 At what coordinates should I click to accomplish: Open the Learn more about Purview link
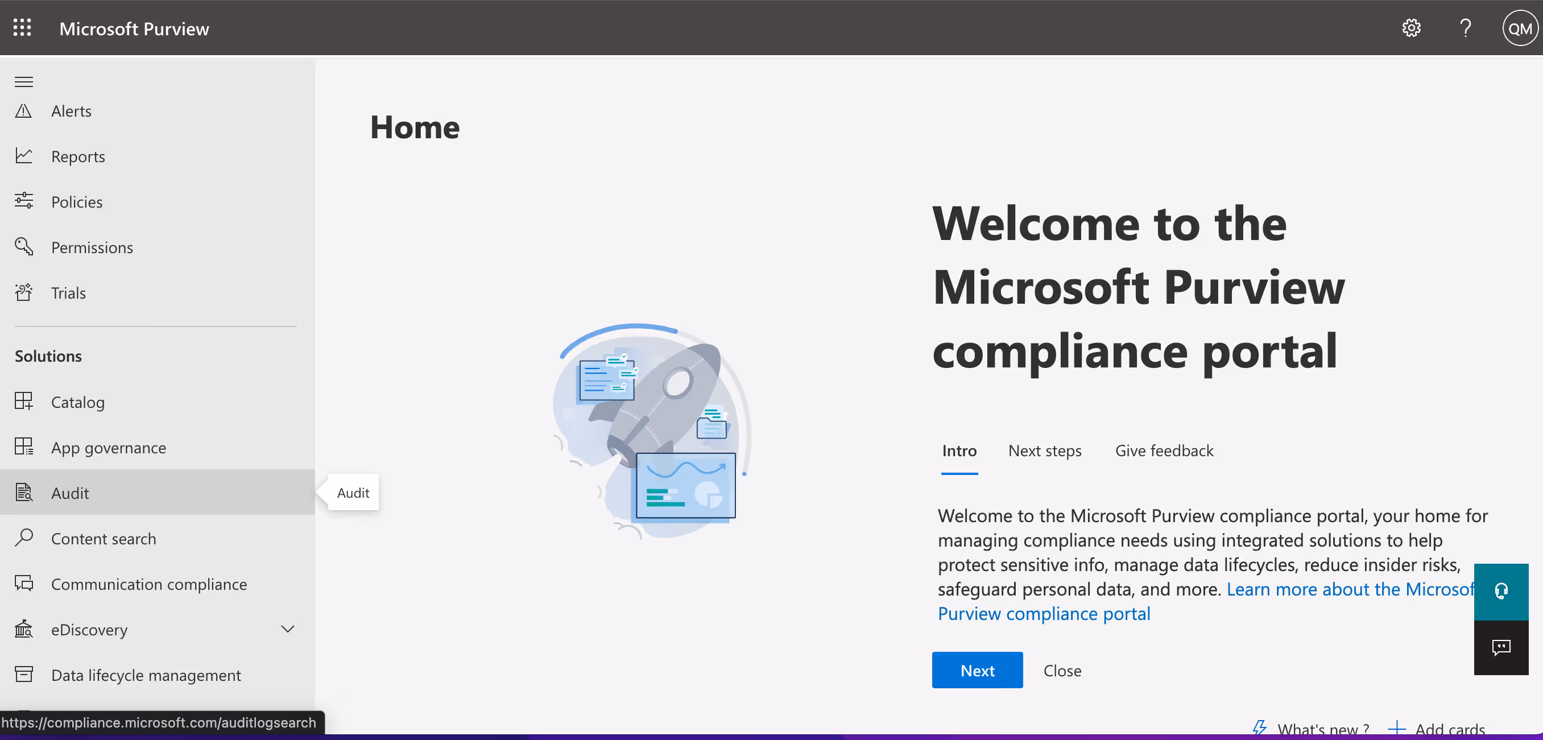coord(1349,589)
